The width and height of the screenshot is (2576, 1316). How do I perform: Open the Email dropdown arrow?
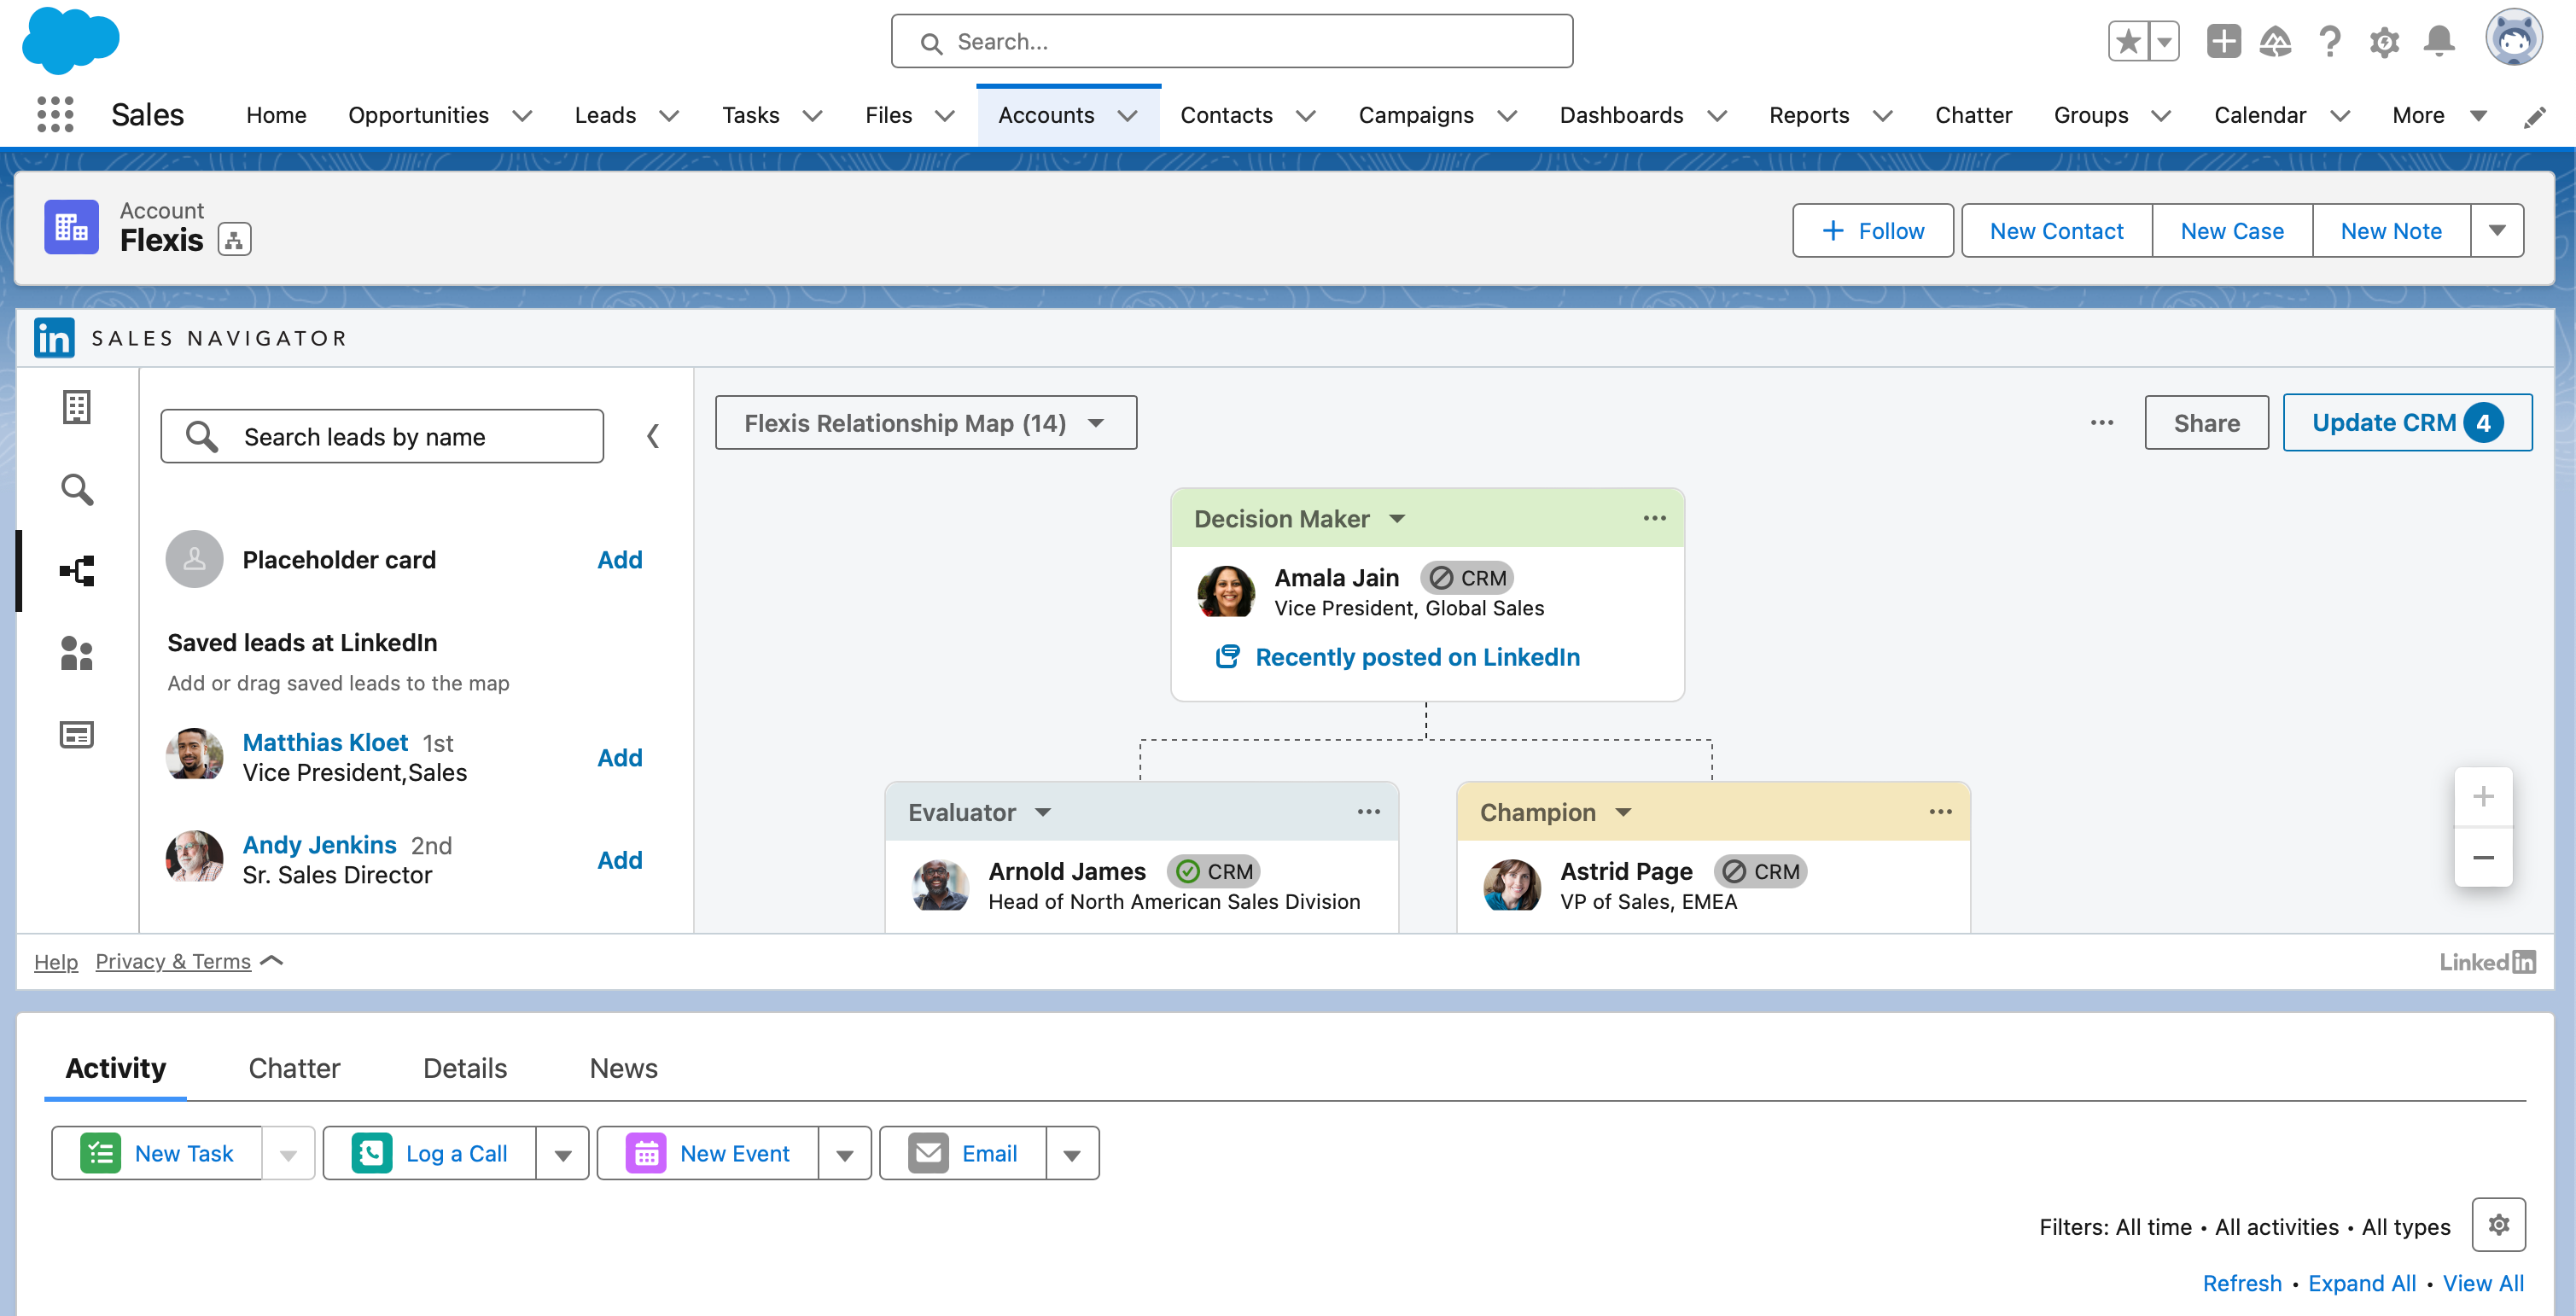tap(1072, 1154)
